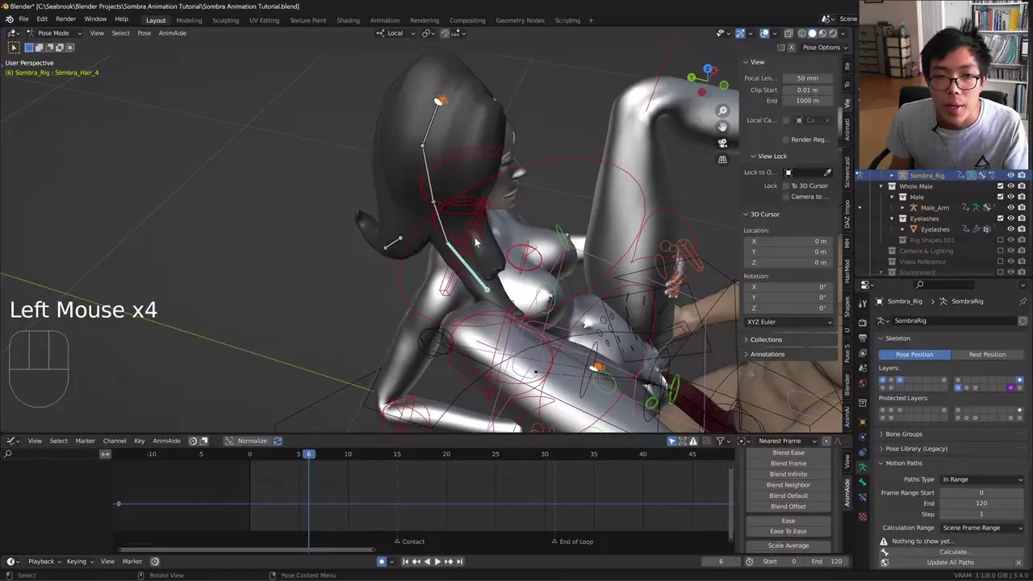Expand the Bone Groups section
The width and height of the screenshot is (1033, 581).
point(903,434)
